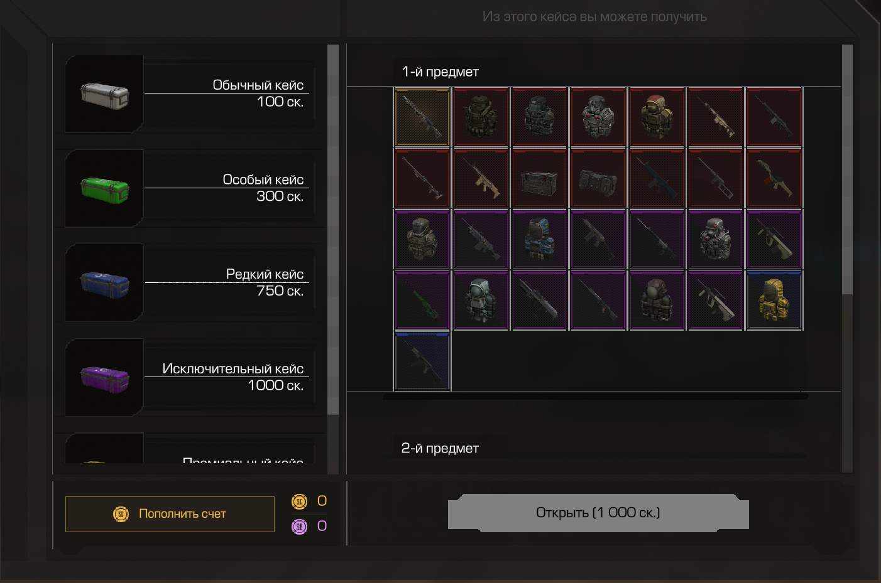Click the yellow armor suit item with blue border
The height and width of the screenshot is (583, 881).
tap(774, 300)
